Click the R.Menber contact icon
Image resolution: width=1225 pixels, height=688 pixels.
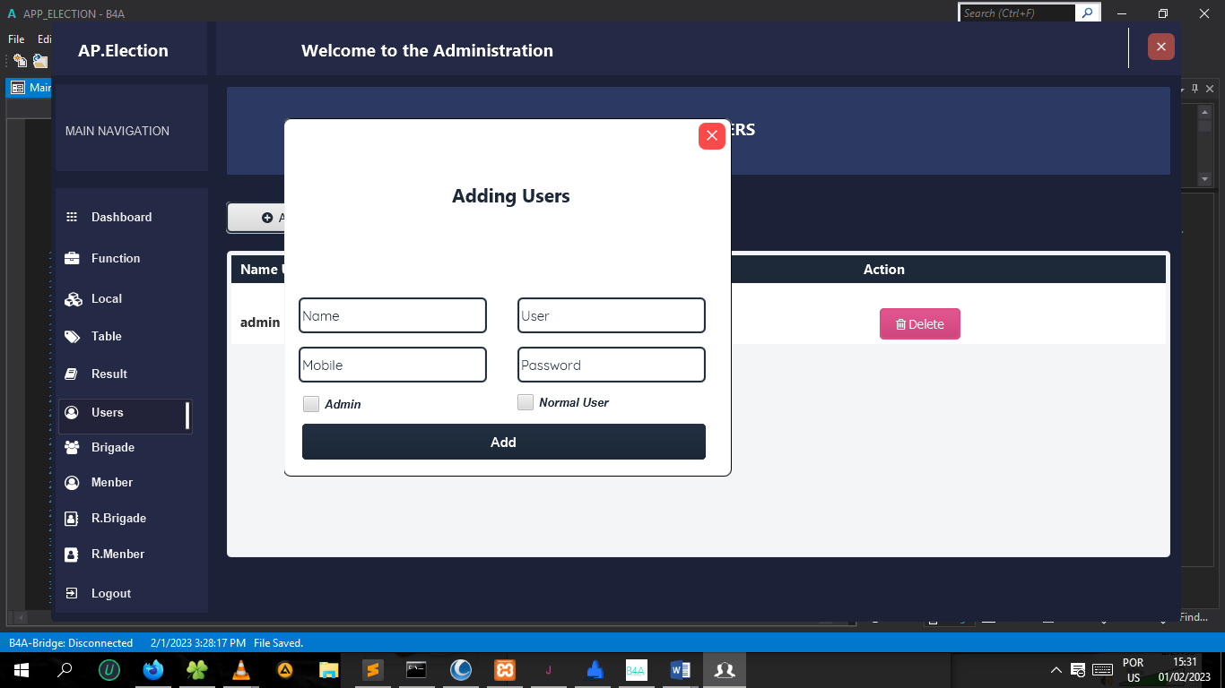click(72, 555)
